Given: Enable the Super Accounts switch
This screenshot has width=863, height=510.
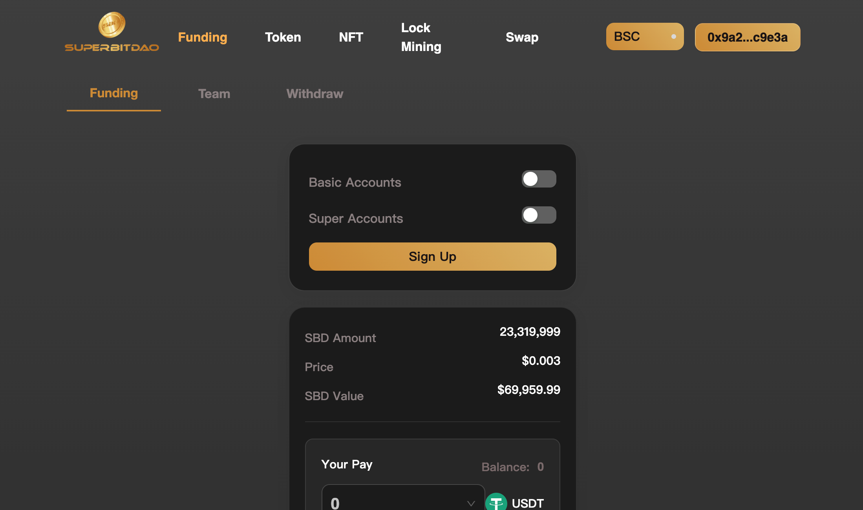Looking at the screenshot, I should 539,215.
